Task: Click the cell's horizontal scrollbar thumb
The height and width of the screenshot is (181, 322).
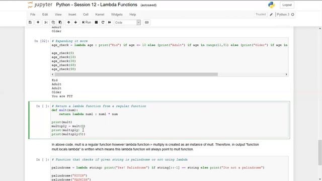Action: click(136, 74)
